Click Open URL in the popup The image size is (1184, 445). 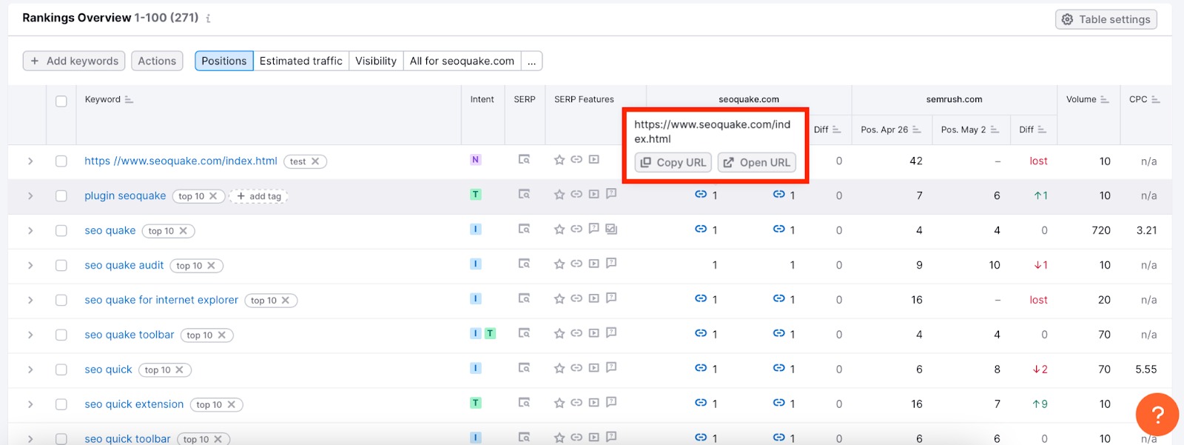[757, 163]
